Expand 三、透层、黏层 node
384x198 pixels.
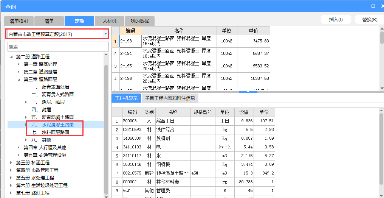click(x=26, y=102)
